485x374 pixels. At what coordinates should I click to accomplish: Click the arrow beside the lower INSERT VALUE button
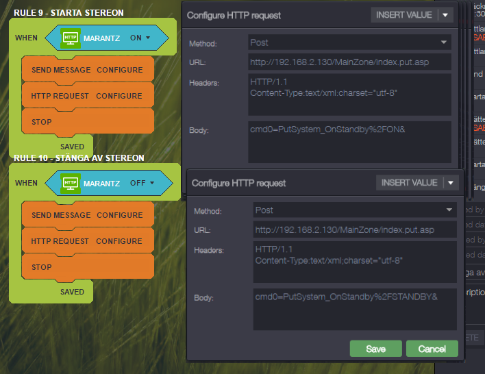point(450,183)
